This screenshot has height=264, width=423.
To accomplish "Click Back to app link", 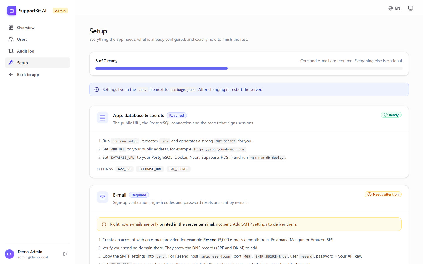I will [x=37, y=75].
